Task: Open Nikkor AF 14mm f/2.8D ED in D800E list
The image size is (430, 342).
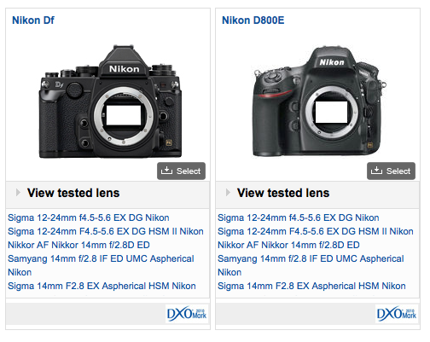Action: 288,245
